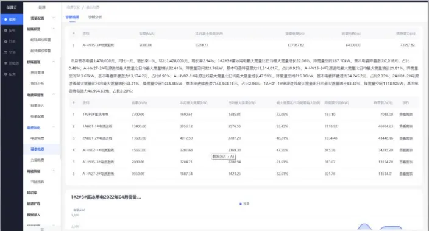
Task: Click the 能源云 logo text
Action: tap(12, 7)
